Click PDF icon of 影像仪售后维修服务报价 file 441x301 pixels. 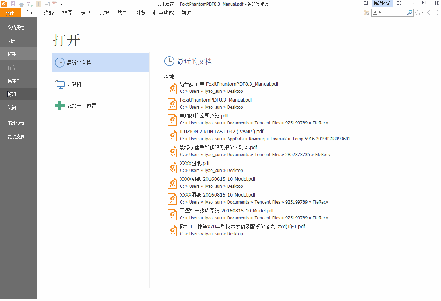click(172, 151)
